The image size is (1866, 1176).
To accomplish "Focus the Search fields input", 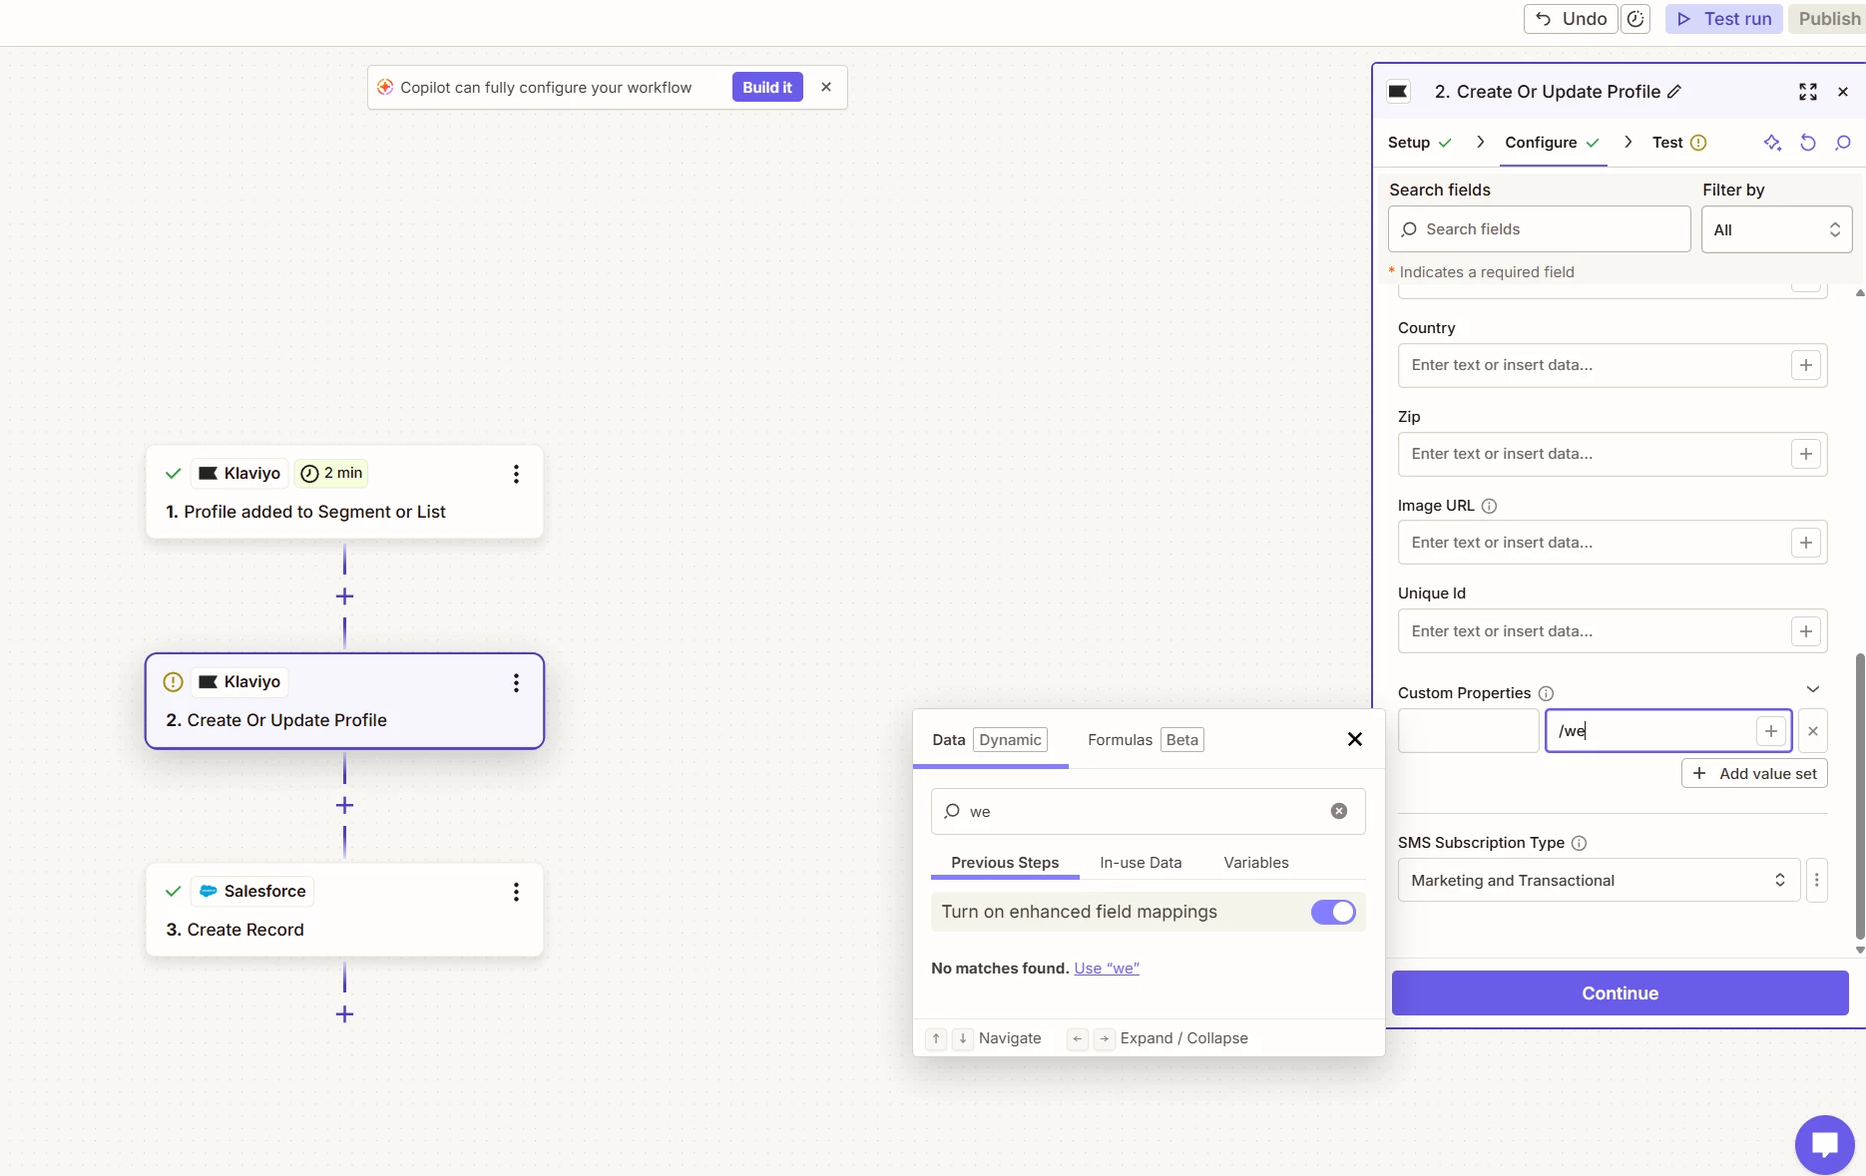I will tap(1540, 229).
